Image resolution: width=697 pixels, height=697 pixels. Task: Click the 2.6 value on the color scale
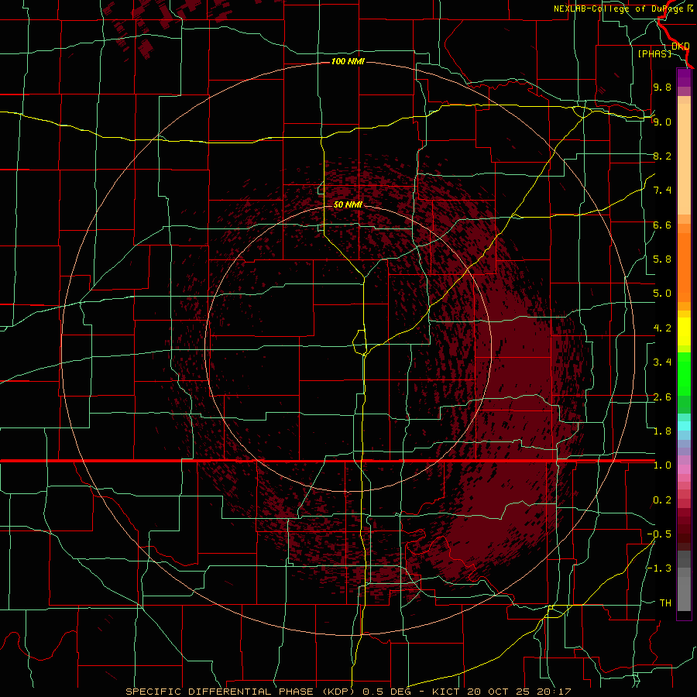click(x=662, y=397)
